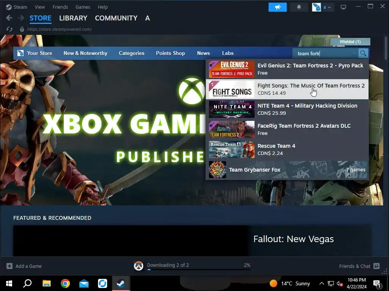Click the 14°C Sunny weather widget
The height and width of the screenshot is (291, 389).
click(x=289, y=283)
